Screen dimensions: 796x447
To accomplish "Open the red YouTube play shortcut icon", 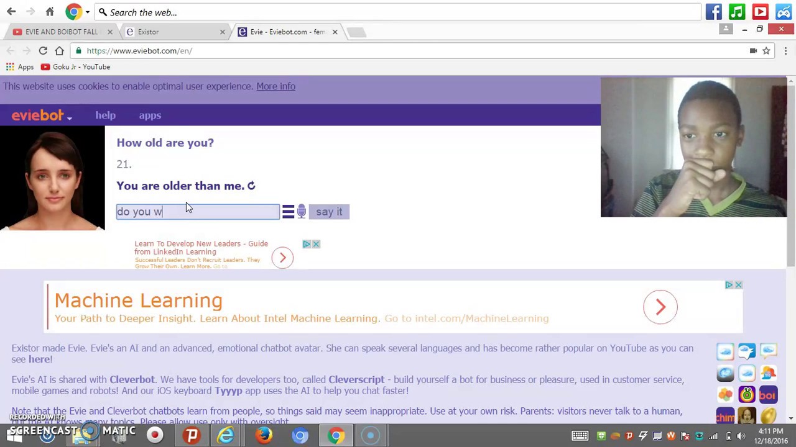I will pos(760,12).
